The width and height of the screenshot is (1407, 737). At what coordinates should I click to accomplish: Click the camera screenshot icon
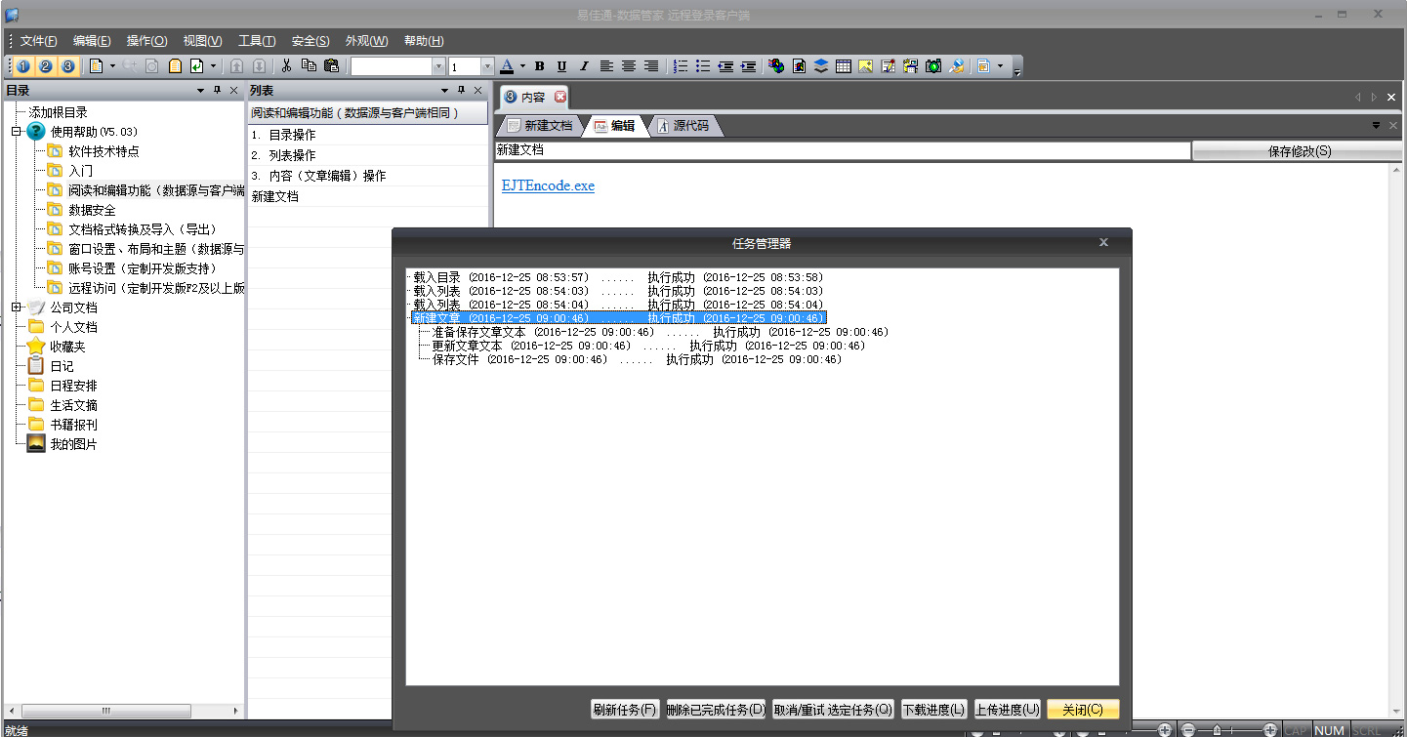pyautogui.click(x=933, y=66)
